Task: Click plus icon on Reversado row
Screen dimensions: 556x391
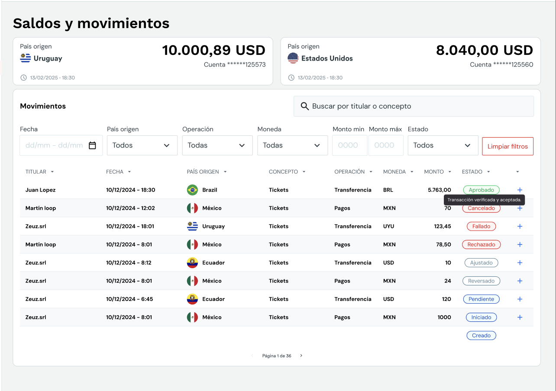Action: pos(520,281)
